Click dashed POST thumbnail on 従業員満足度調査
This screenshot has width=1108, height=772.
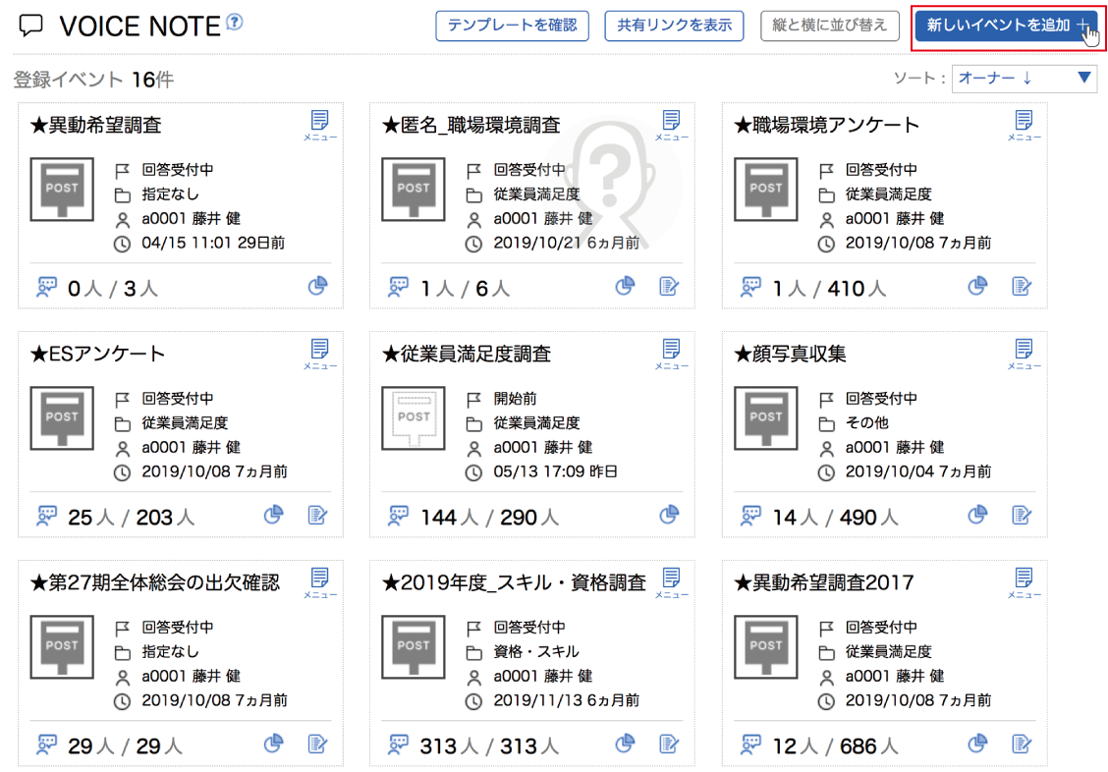tap(414, 420)
